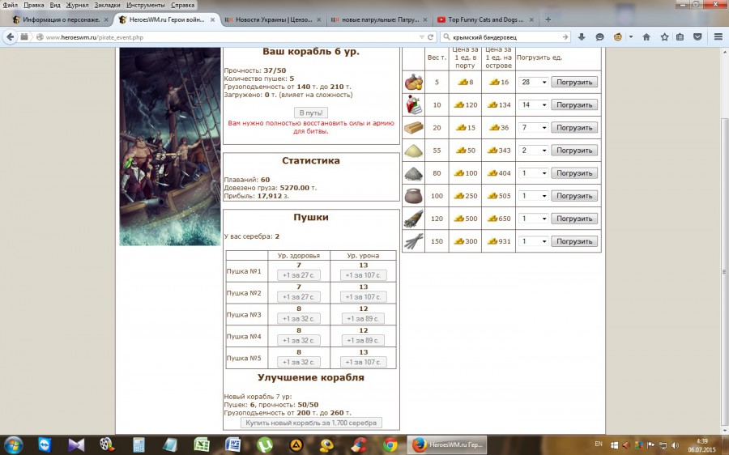The width and height of the screenshot is (729, 455).
Task: Click the sand pile cargo icon, 55 t
Action: pos(413,150)
